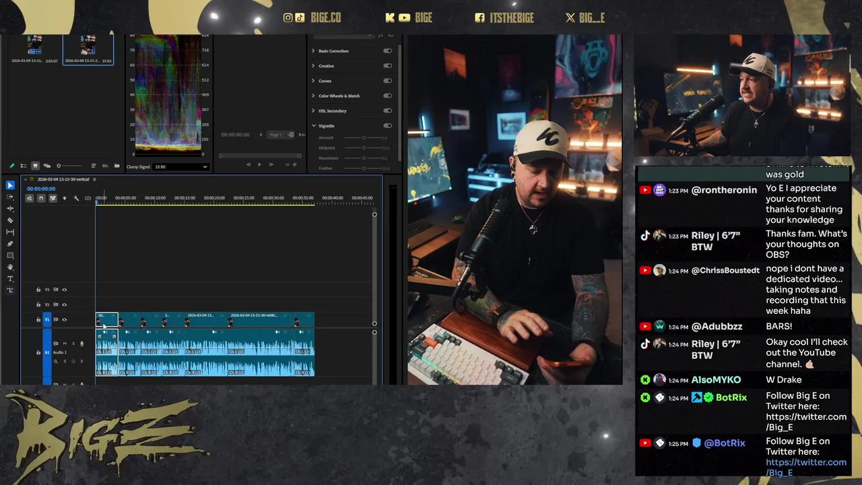Image resolution: width=862 pixels, height=485 pixels.
Task: Click the project panel pencil writable icon
Action: coord(11,166)
